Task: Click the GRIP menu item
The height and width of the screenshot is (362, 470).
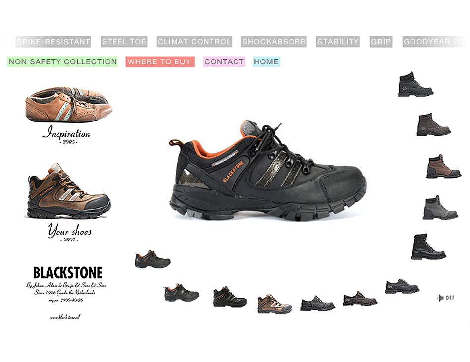Action: [x=381, y=42]
